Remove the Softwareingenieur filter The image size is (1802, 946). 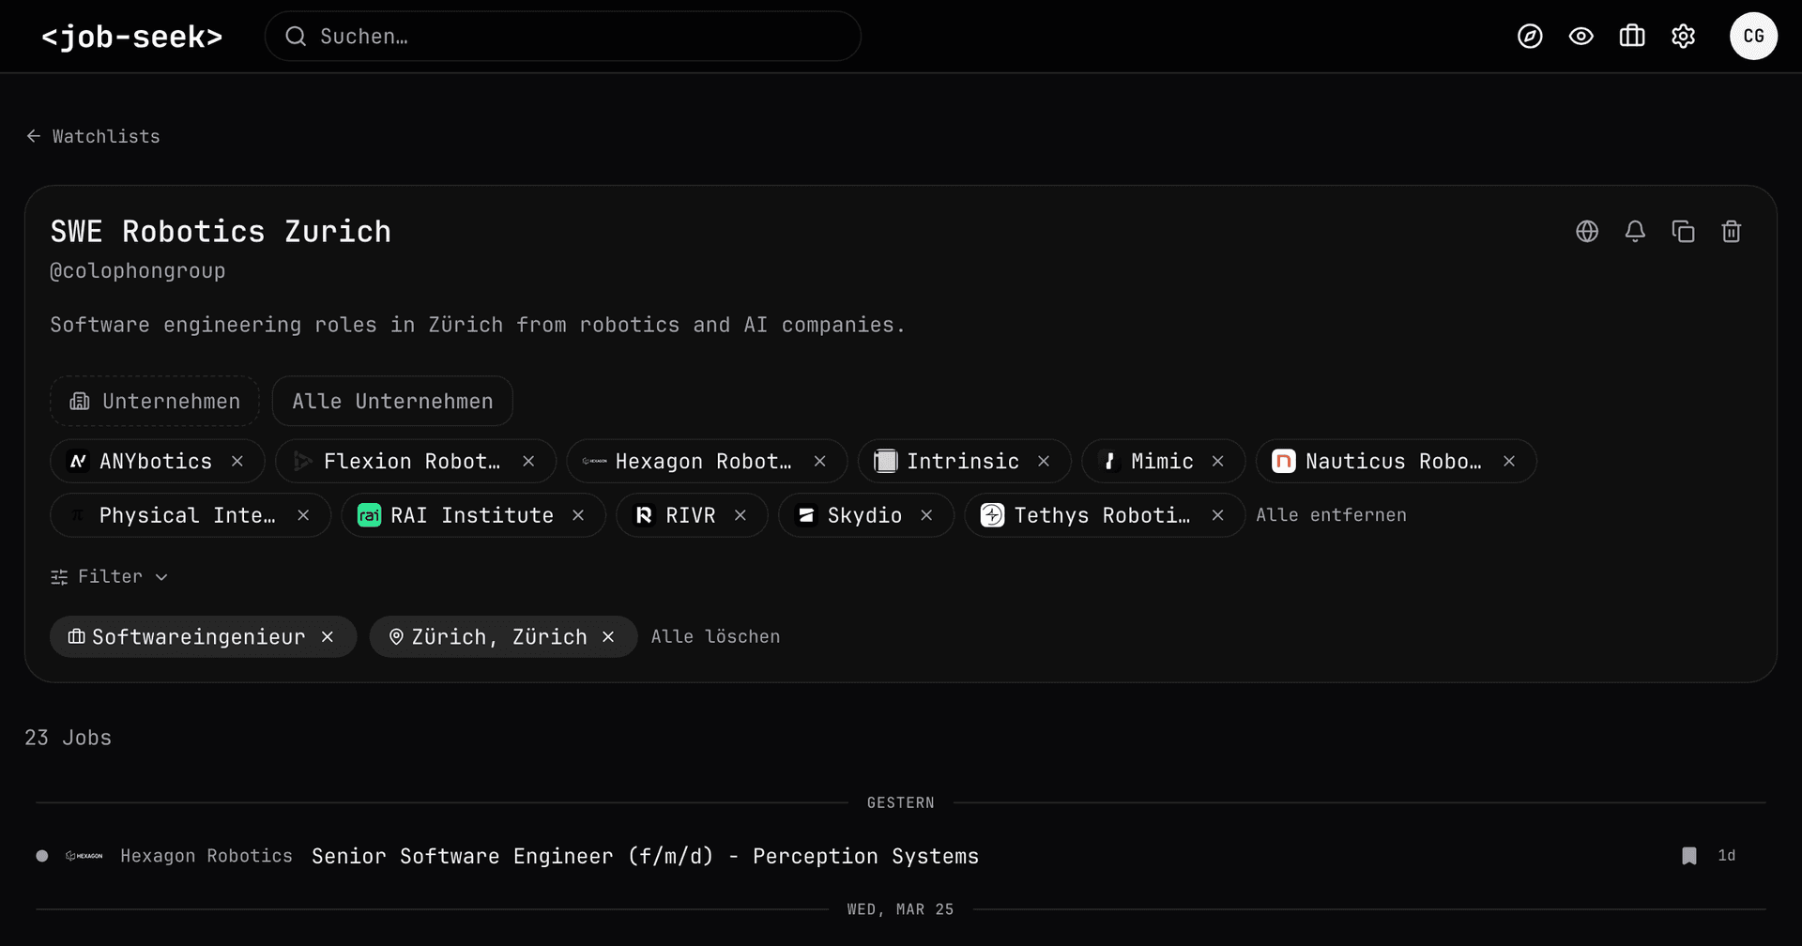pyautogui.click(x=328, y=637)
